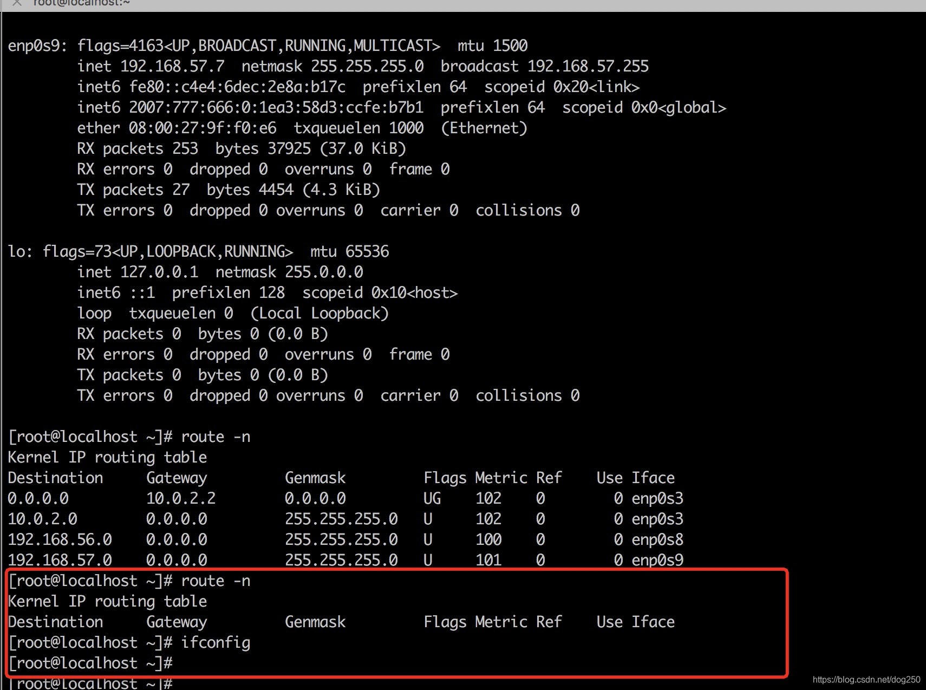Click the enp0s9: interface name heading
Image resolution: width=926 pixels, height=690 pixels.
click(37, 46)
